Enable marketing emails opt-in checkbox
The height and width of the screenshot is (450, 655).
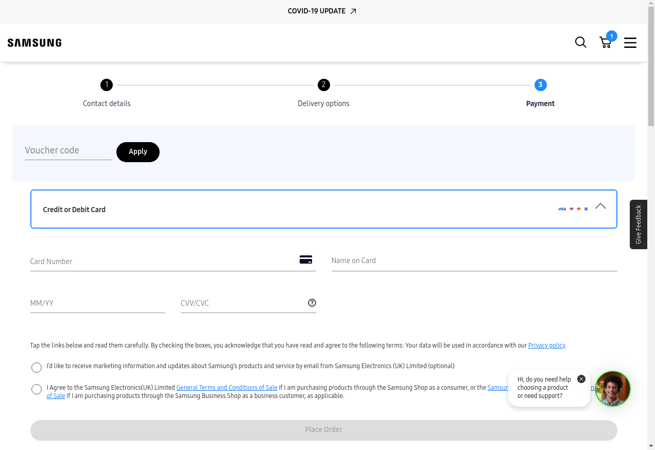(x=37, y=367)
